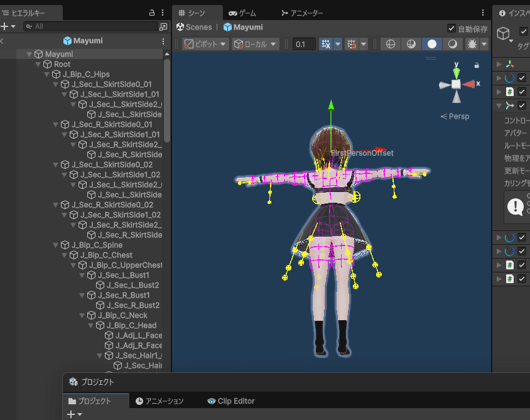Collapse the J_Bip_C_Spine tree node
This screenshot has height=420, width=530.
tap(55, 245)
